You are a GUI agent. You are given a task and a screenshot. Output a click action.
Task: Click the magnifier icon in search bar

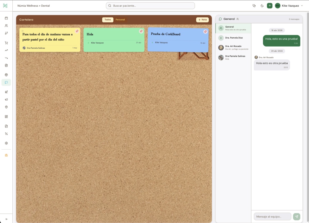pos(110,6)
